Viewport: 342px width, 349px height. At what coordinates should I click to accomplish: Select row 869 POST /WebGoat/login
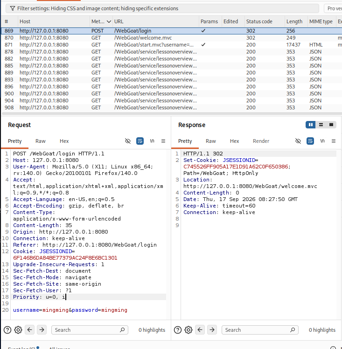coord(171,31)
